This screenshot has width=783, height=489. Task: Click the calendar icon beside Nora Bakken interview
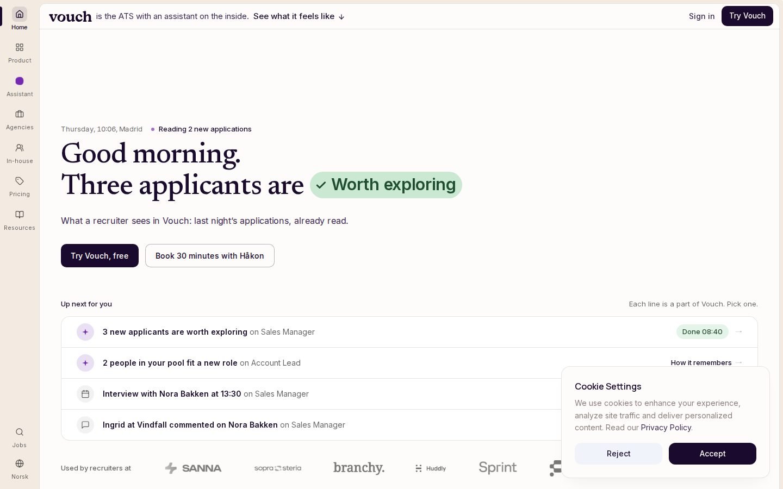(85, 394)
